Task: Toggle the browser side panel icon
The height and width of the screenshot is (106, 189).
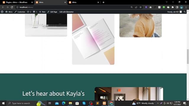Action: pyautogui.click(x=177, y=7)
